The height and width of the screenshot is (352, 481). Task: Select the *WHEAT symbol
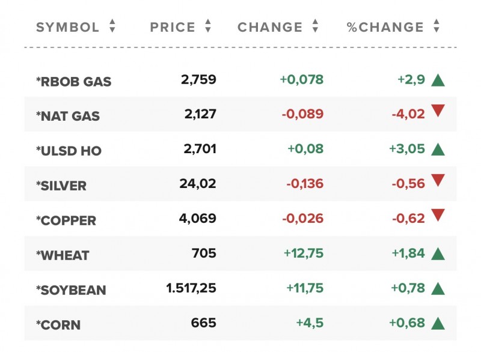(x=63, y=256)
